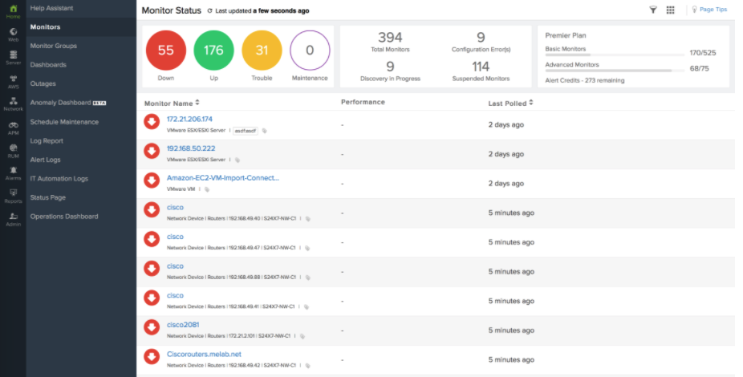
Task: Open the Home icon in left rail
Action: (14, 8)
